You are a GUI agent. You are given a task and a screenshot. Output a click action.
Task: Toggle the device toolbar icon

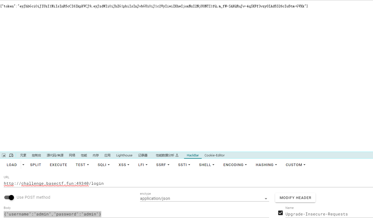click(11, 155)
